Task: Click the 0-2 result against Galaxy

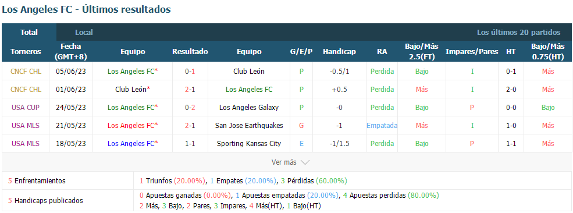Action: [190, 108]
